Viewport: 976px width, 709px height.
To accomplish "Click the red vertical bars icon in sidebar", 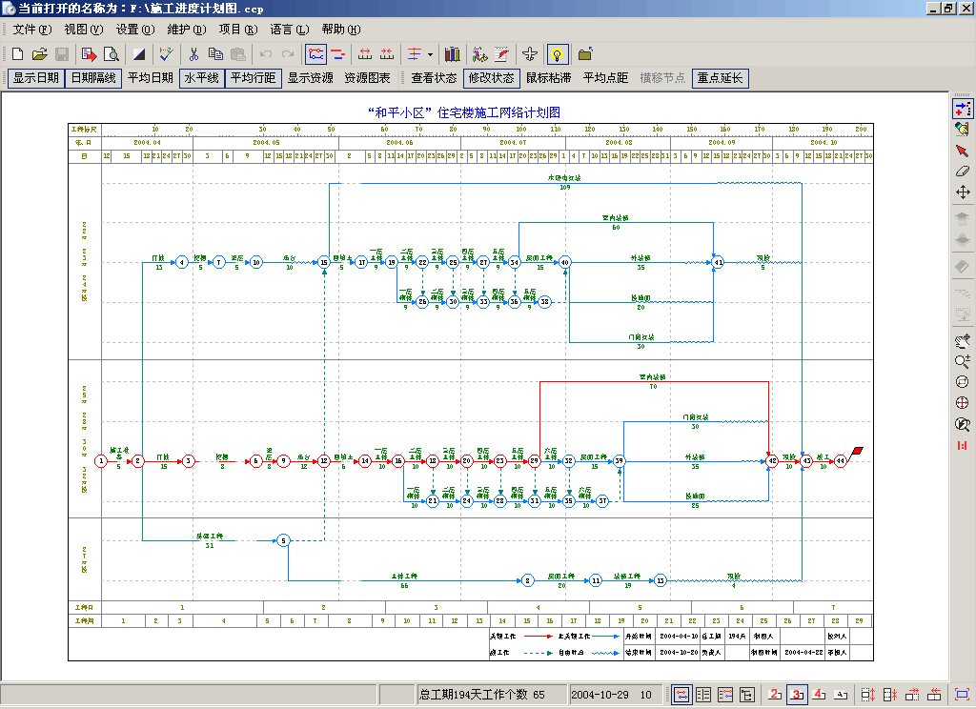I will (963, 445).
